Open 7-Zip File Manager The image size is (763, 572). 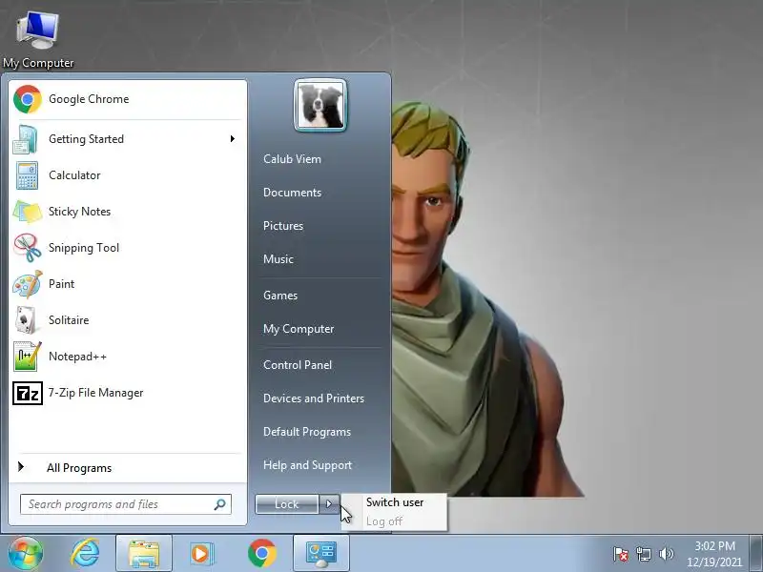click(127, 393)
